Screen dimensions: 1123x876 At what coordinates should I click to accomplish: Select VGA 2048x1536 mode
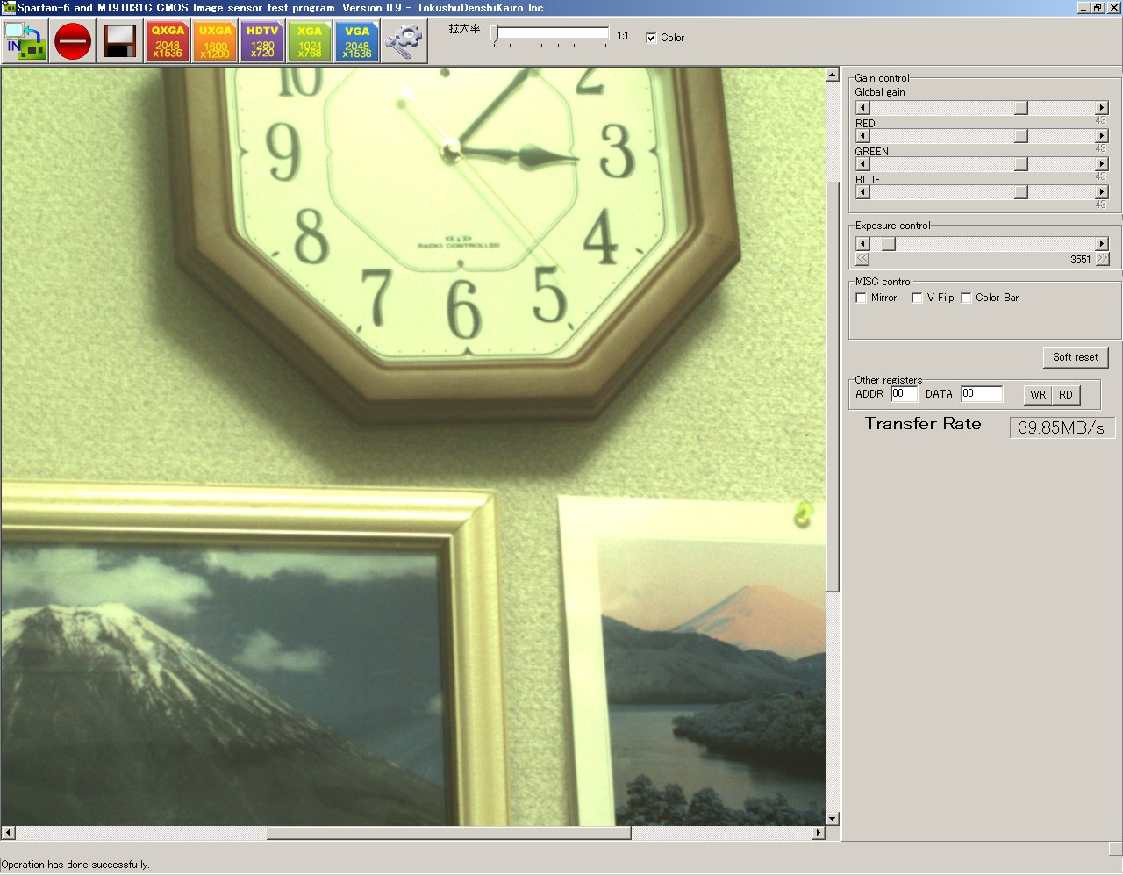(x=356, y=41)
